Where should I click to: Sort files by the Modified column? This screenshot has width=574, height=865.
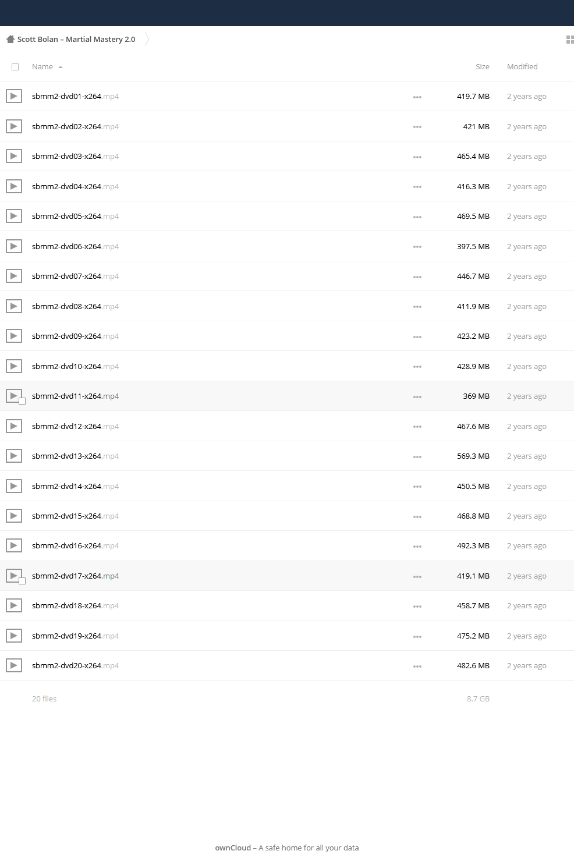pos(522,67)
